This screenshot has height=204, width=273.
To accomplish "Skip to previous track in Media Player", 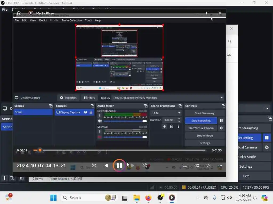I will point(106,165).
